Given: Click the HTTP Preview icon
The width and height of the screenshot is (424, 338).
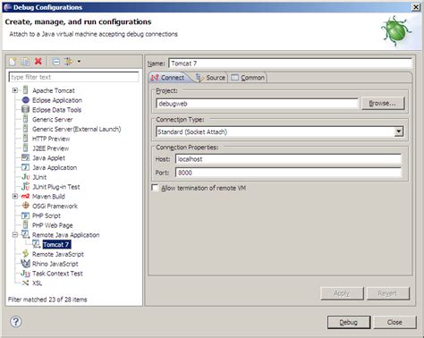Looking at the screenshot, I should (26, 139).
